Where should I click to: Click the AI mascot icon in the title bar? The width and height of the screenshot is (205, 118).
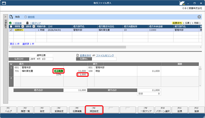pyautogui.click(x=182, y=3)
